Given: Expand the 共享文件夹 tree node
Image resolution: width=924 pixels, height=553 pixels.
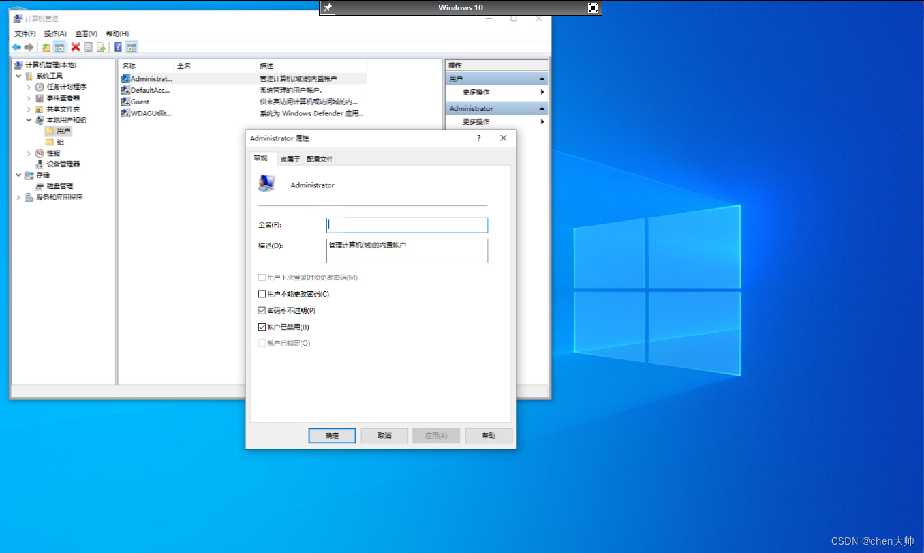Looking at the screenshot, I should tap(29, 109).
